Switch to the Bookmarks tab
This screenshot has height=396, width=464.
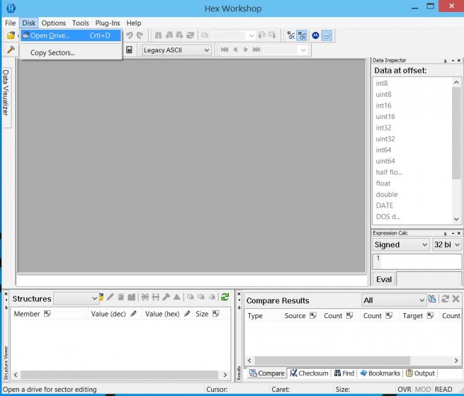(380, 373)
